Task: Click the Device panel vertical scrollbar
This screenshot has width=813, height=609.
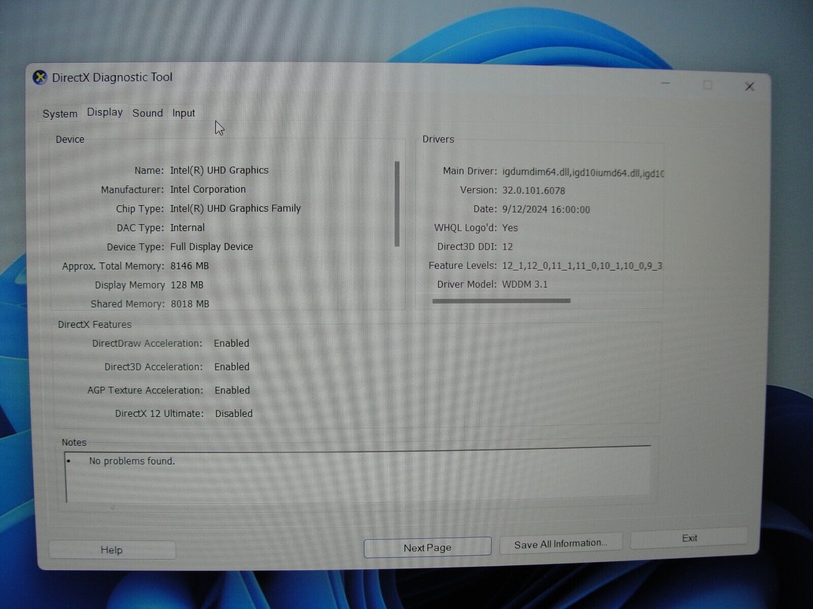Action: point(397,204)
